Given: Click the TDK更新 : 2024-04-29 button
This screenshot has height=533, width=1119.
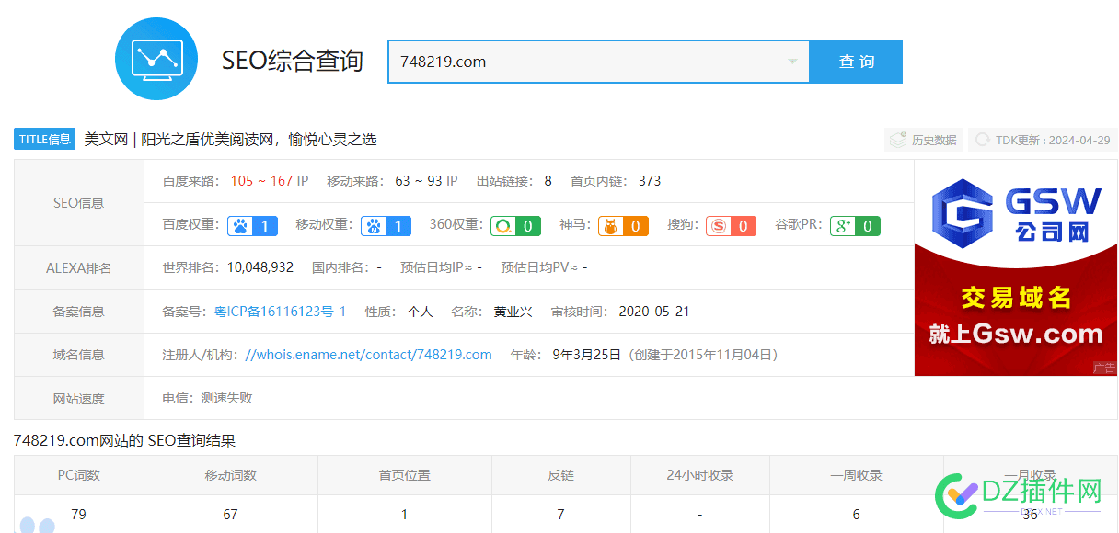Looking at the screenshot, I should 1043,140.
